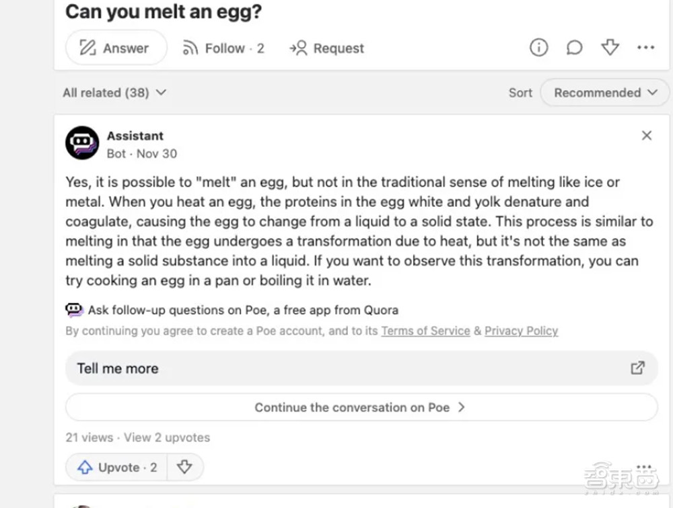This screenshot has height=508, width=673.
Task: Open the Assistant profile name link
Action: (x=135, y=136)
